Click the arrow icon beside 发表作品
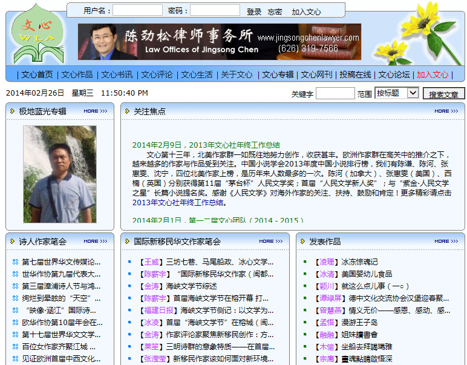The image size is (467, 365). point(303,242)
